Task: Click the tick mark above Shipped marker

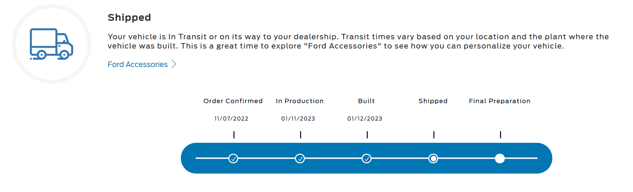Action: point(434,135)
